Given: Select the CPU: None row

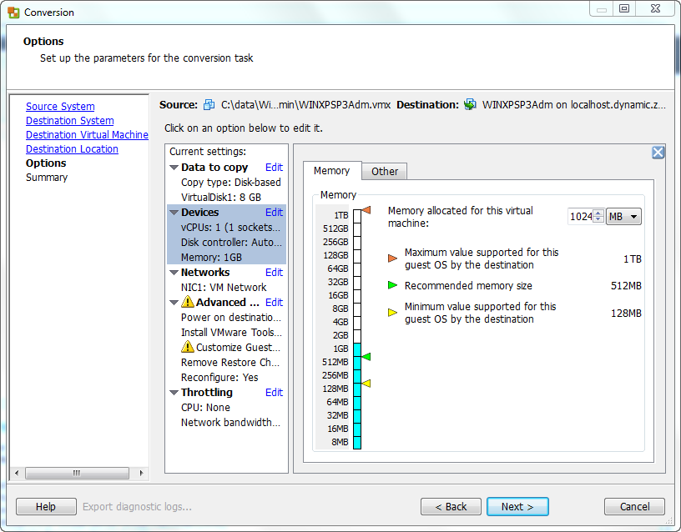Looking at the screenshot, I should point(205,408).
